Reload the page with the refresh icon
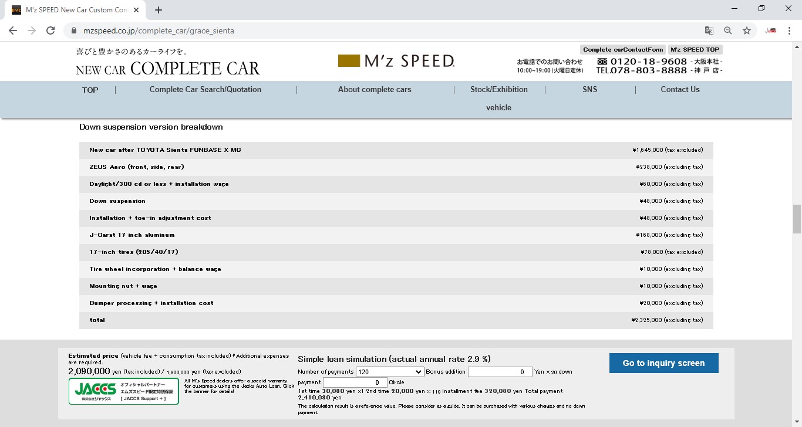Image resolution: width=802 pixels, height=427 pixels. (50, 30)
